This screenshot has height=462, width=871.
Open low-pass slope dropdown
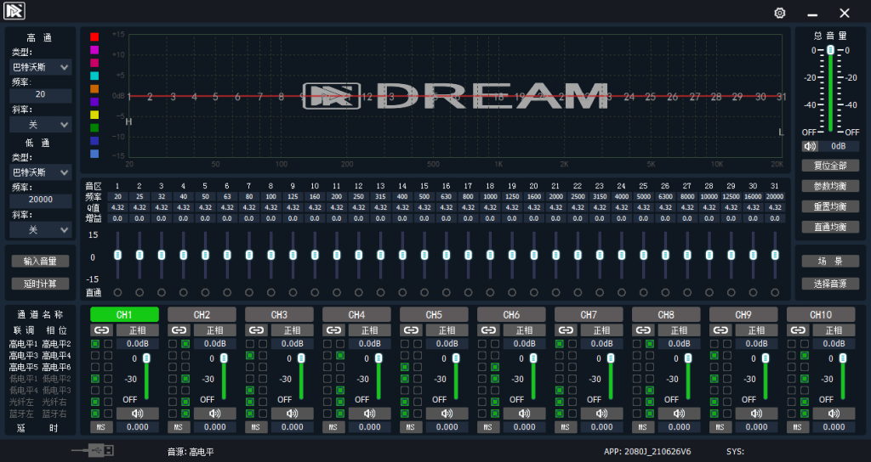(x=41, y=229)
